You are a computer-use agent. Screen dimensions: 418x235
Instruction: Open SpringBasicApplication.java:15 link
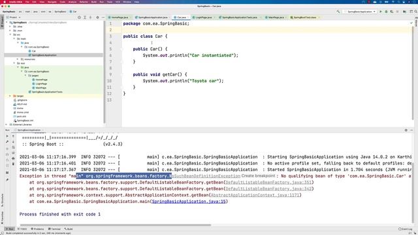[x=189, y=202]
